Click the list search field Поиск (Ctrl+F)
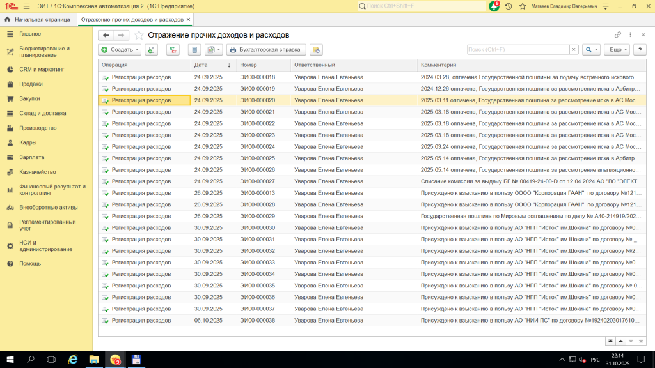The image size is (655, 368). 517,49
